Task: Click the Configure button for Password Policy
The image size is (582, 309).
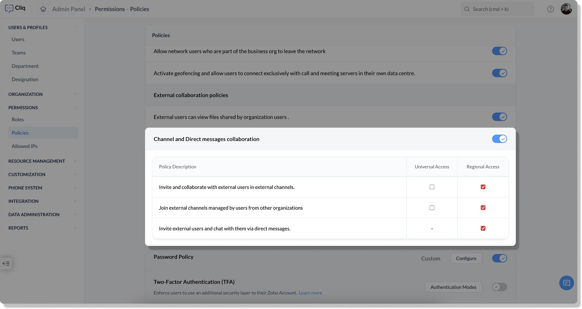Action: (x=466, y=258)
